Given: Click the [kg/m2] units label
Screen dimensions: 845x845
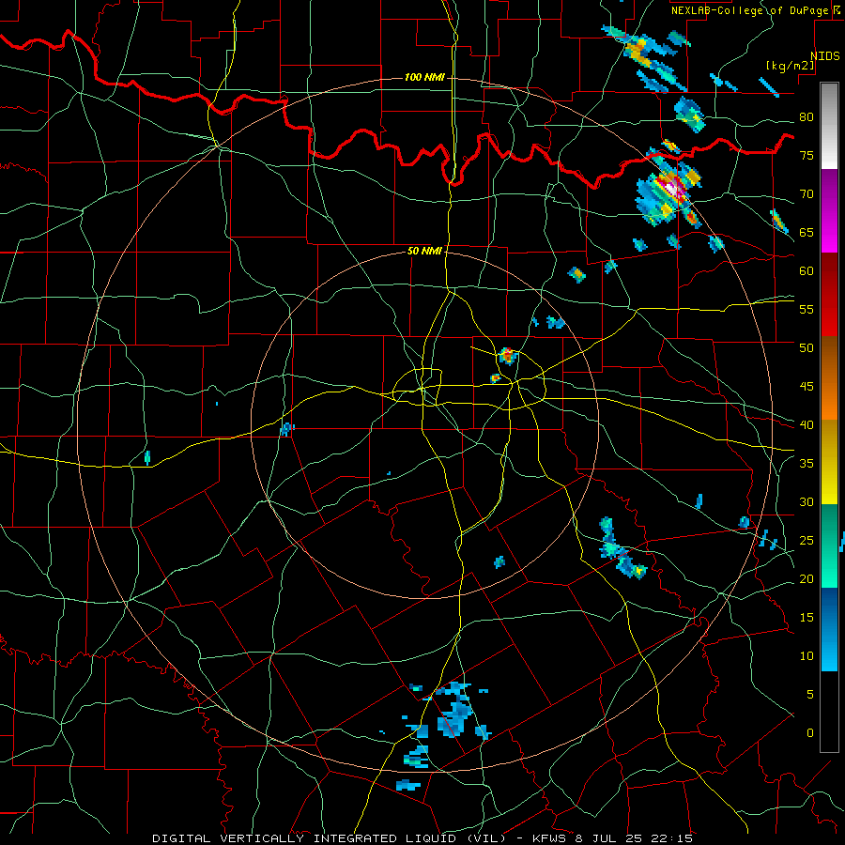Looking at the screenshot, I should pyautogui.click(x=790, y=66).
